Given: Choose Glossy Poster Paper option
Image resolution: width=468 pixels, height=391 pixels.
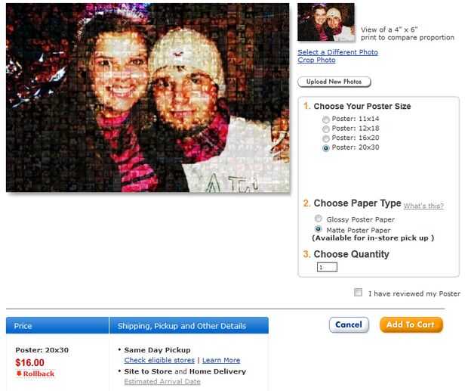Looking at the screenshot, I should tap(319, 219).
